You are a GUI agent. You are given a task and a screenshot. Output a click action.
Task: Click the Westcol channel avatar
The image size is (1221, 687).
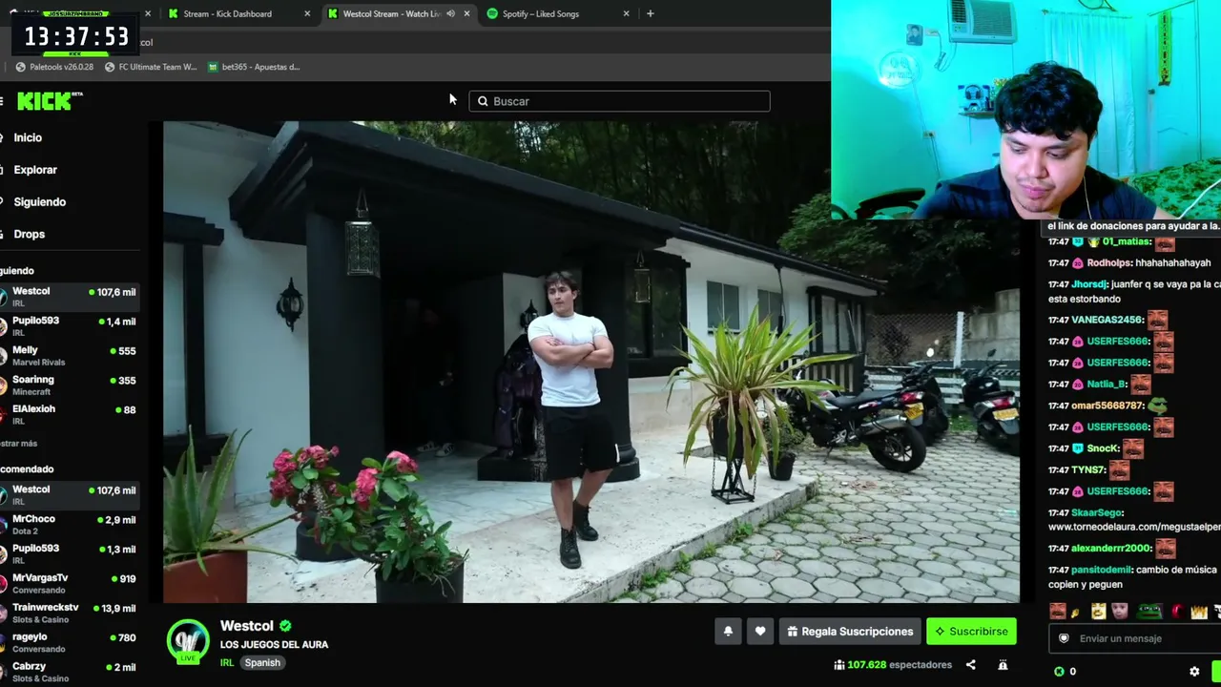(x=188, y=641)
